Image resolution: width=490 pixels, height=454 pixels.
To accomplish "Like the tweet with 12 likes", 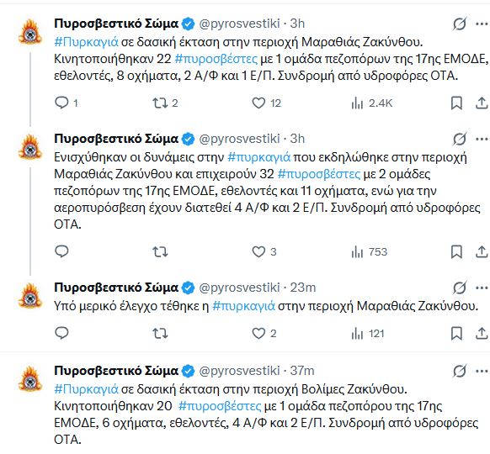I will 258,103.
